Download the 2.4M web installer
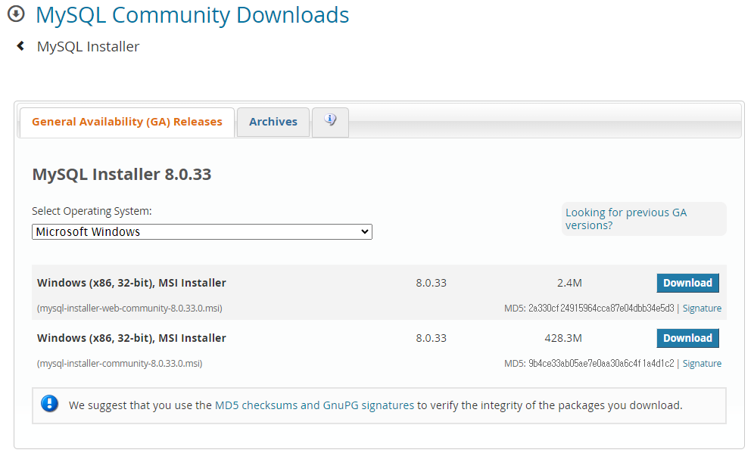754x456 pixels. [687, 282]
